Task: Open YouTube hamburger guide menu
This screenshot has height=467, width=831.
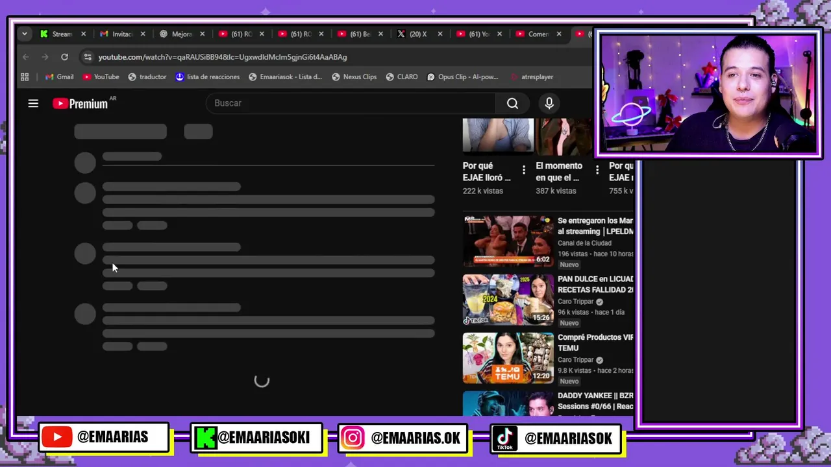Action: point(33,103)
